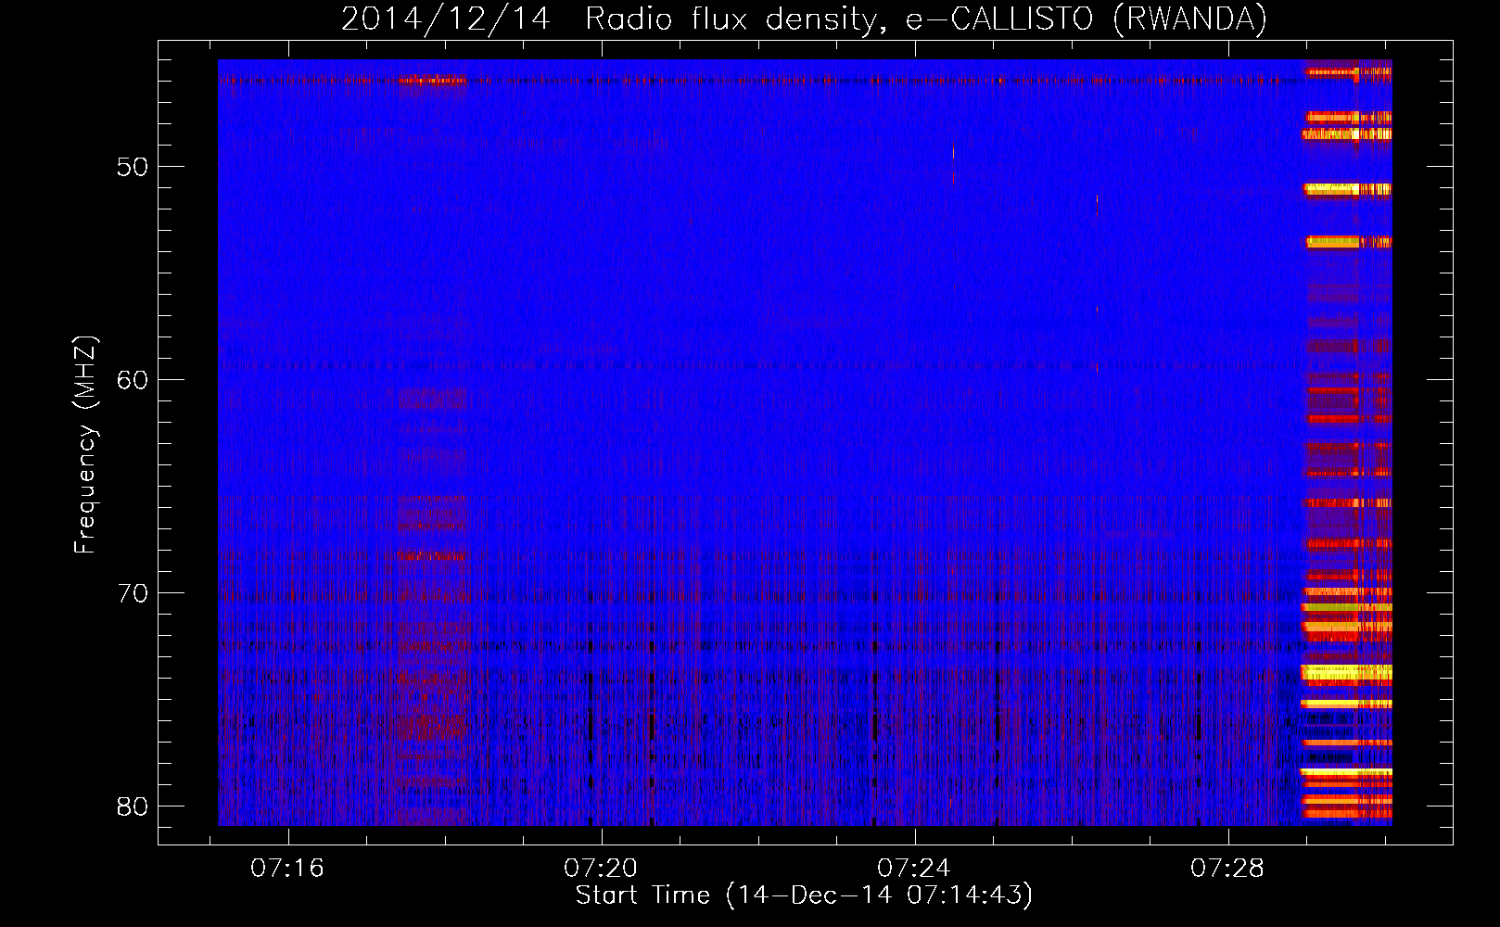
Task: Click the '07:28' time tick label
Action: point(1227,869)
